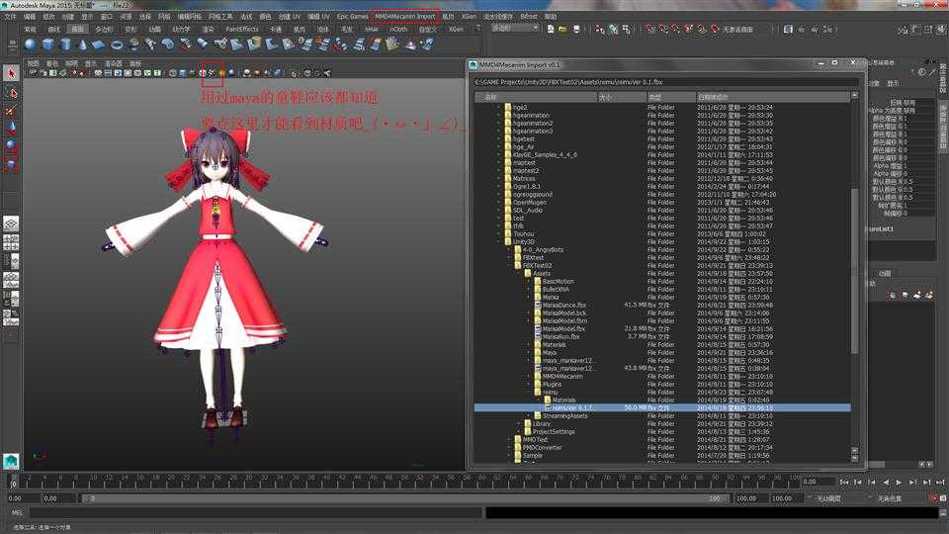Switch to the nCloth shelf tab
The width and height of the screenshot is (949, 534).
point(398,29)
